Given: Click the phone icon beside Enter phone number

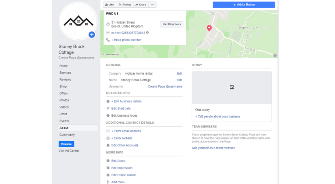Looking at the screenshot, I should pos(108,40).
